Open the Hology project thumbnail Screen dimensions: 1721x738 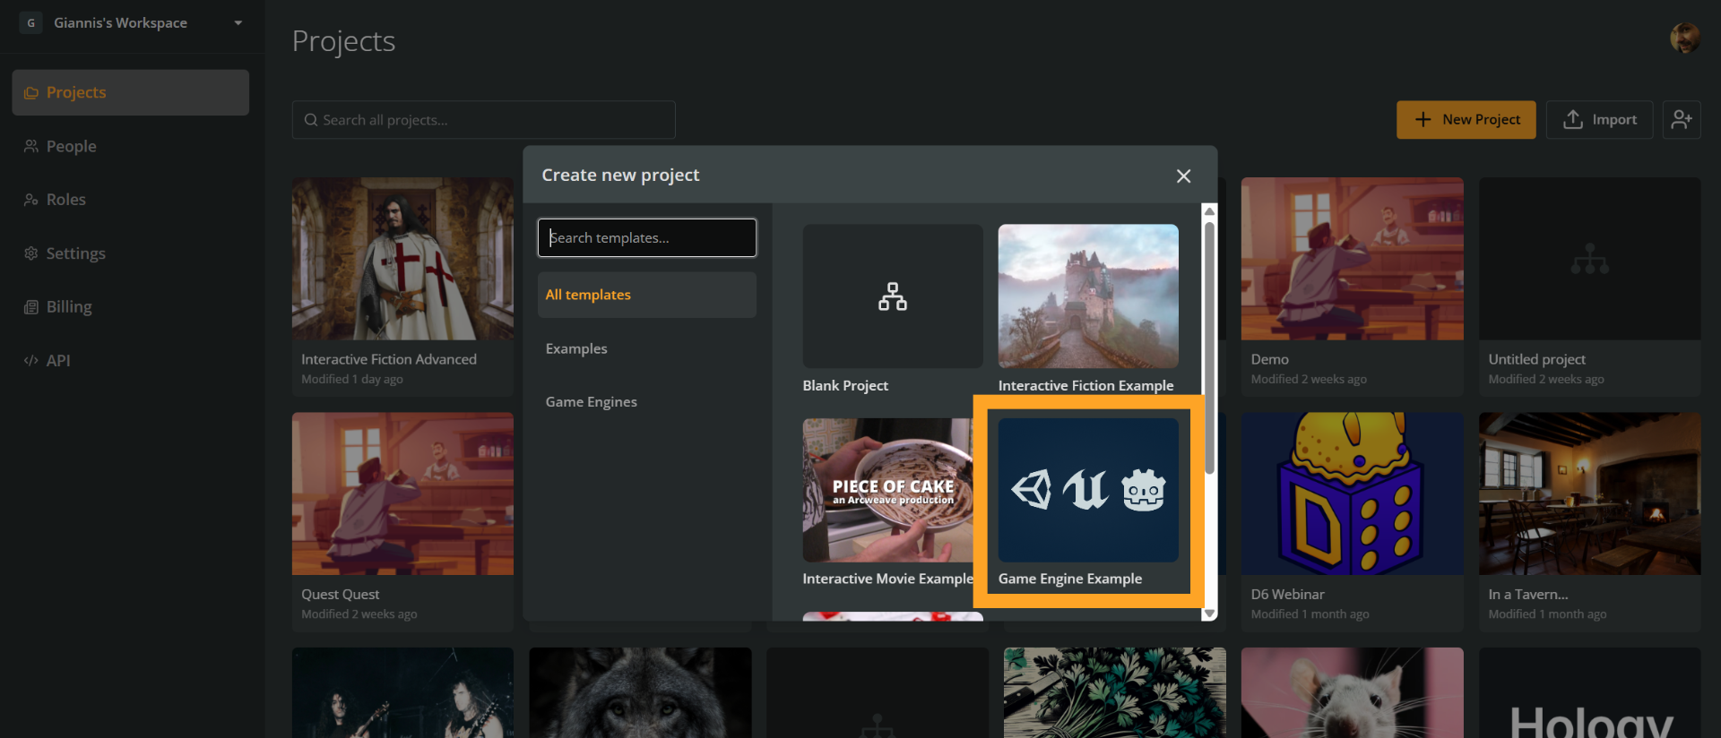point(1590,693)
